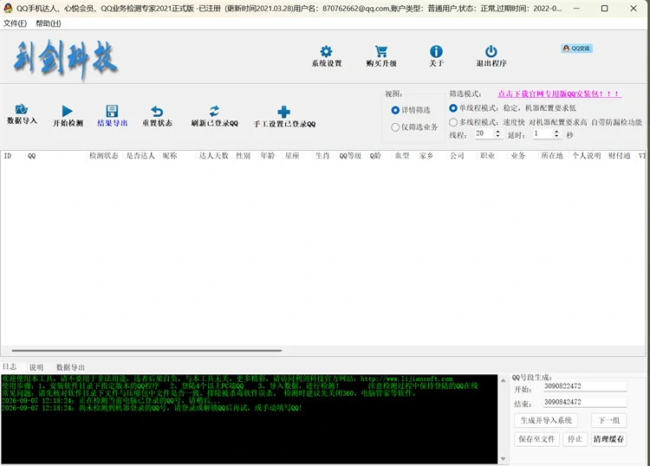
Task: Click the log panel scroll-up arrow
Action: point(504,380)
